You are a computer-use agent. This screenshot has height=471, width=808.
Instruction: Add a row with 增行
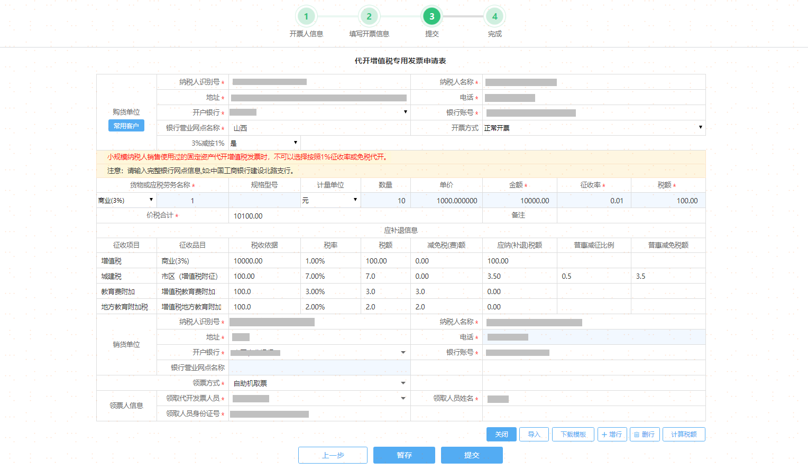[x=612, y=435]
